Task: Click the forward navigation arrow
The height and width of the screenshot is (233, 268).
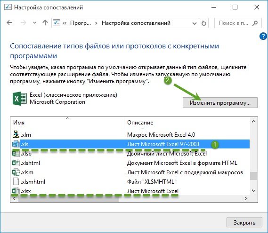Action: coord(24,23)
